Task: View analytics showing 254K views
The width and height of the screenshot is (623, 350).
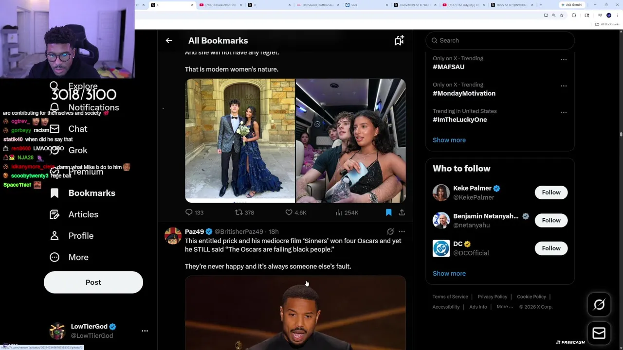Action: click(x=347, y=212)
